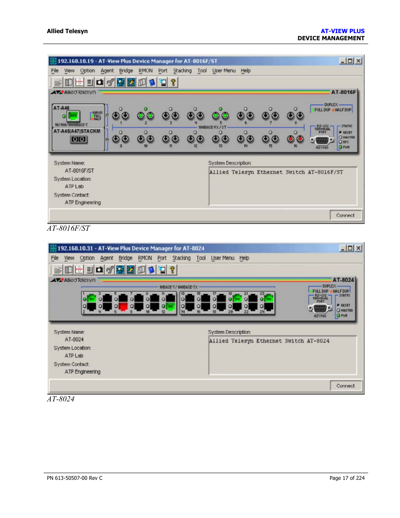Open File menu in AT-8016F/ST window
Viewport: 400px width, 518px height.
[55, 70]
